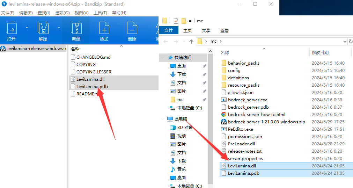This screenshot has height=188, width=353.
Task: Collapse the 此电脑 tree node
Action: coord(163,119)
